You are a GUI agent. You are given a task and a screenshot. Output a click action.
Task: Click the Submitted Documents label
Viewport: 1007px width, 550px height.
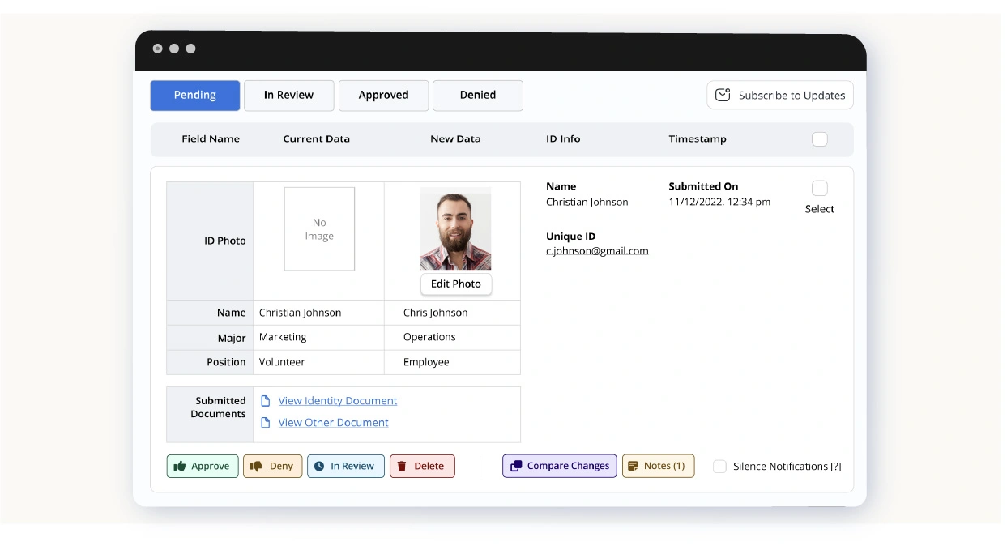click(x=218, y=407)
